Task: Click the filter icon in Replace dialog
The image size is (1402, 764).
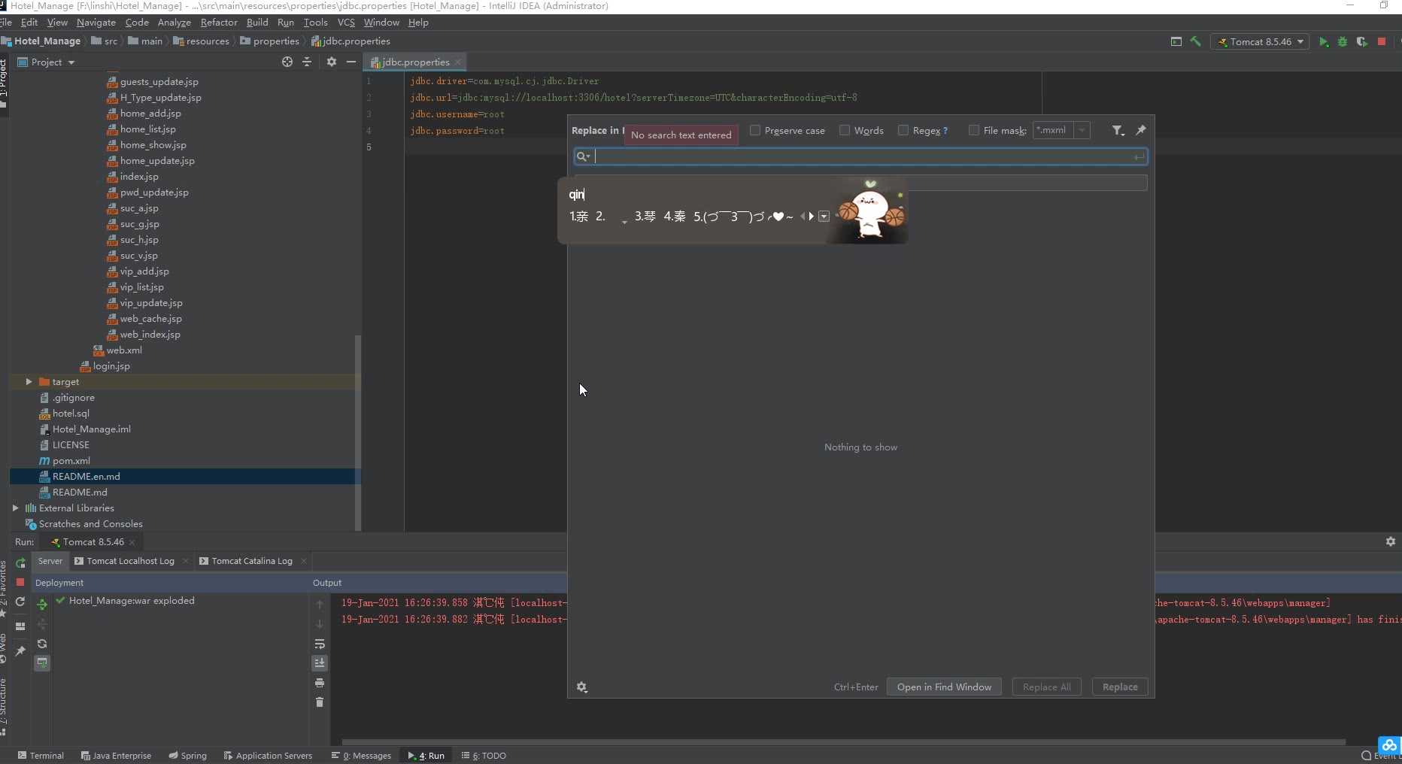Action: 1118,131
